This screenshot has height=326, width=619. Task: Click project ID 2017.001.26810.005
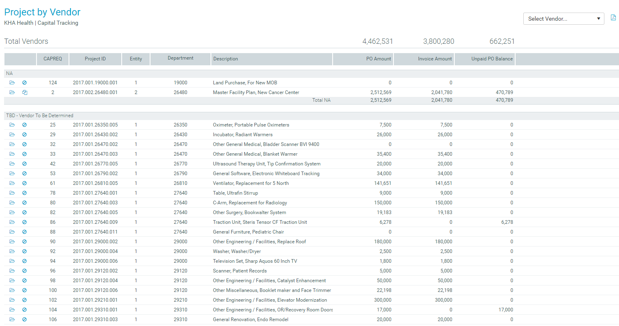(x=95, y=183)
